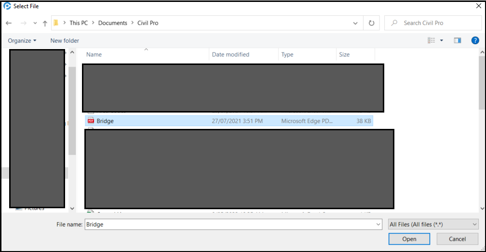Go forward with the right arrow
The width and height of the screenshot is (486, 252).
[23, 23]
